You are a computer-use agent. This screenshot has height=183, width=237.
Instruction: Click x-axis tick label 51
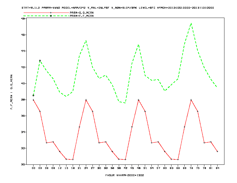click(x=145, y=168)
